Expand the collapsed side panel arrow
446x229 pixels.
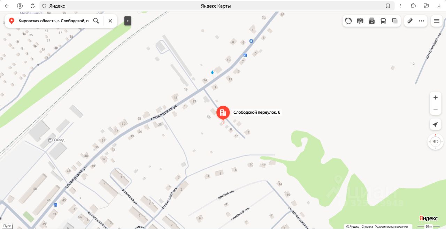[x=128, y=21]
